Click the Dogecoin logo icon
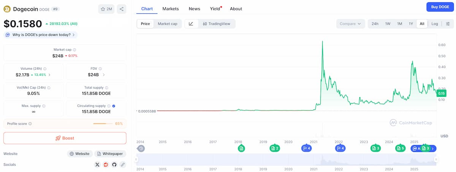The height and width of the screenshot is (172, 456). click(x=7, y=9)
